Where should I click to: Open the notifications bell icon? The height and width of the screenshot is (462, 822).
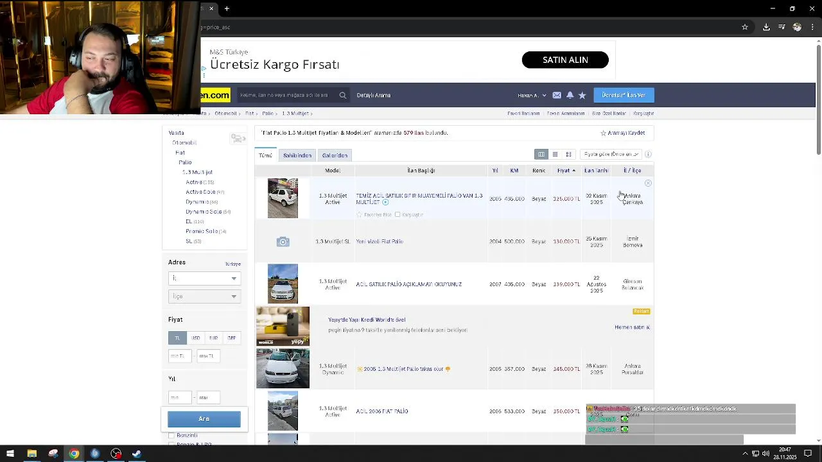click(570, 95)
